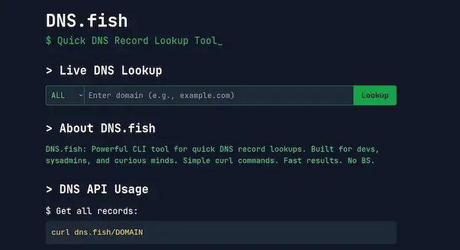Viewport: 460px width, 250px height.
Task: Click the Live DNS Lookup heading
Action: (110, 71)
